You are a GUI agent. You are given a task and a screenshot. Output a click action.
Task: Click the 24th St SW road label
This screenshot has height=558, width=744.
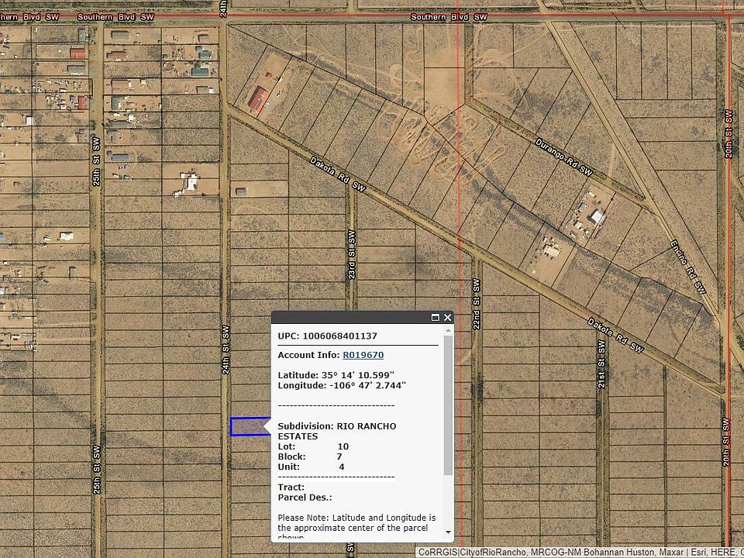click(226, 349)
